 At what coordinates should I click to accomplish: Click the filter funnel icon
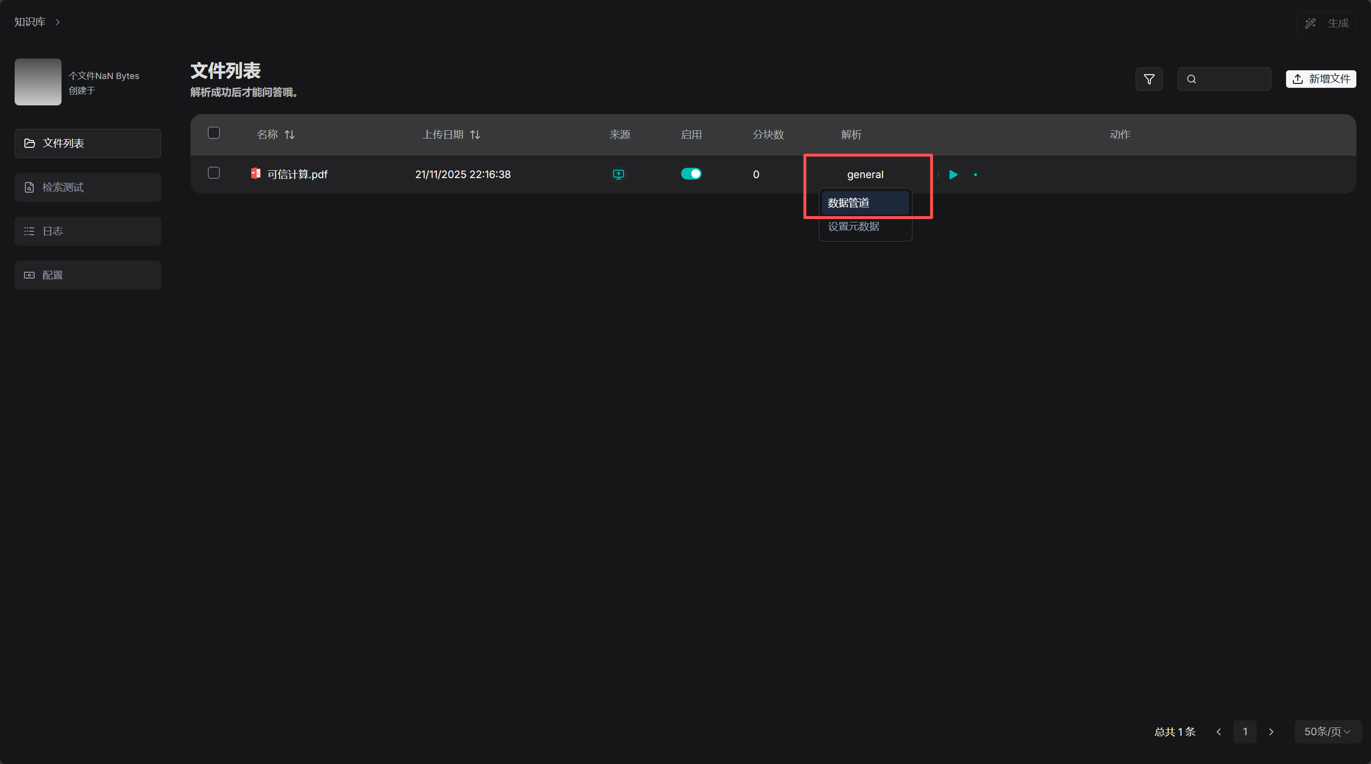click(x=1149, y=79)
